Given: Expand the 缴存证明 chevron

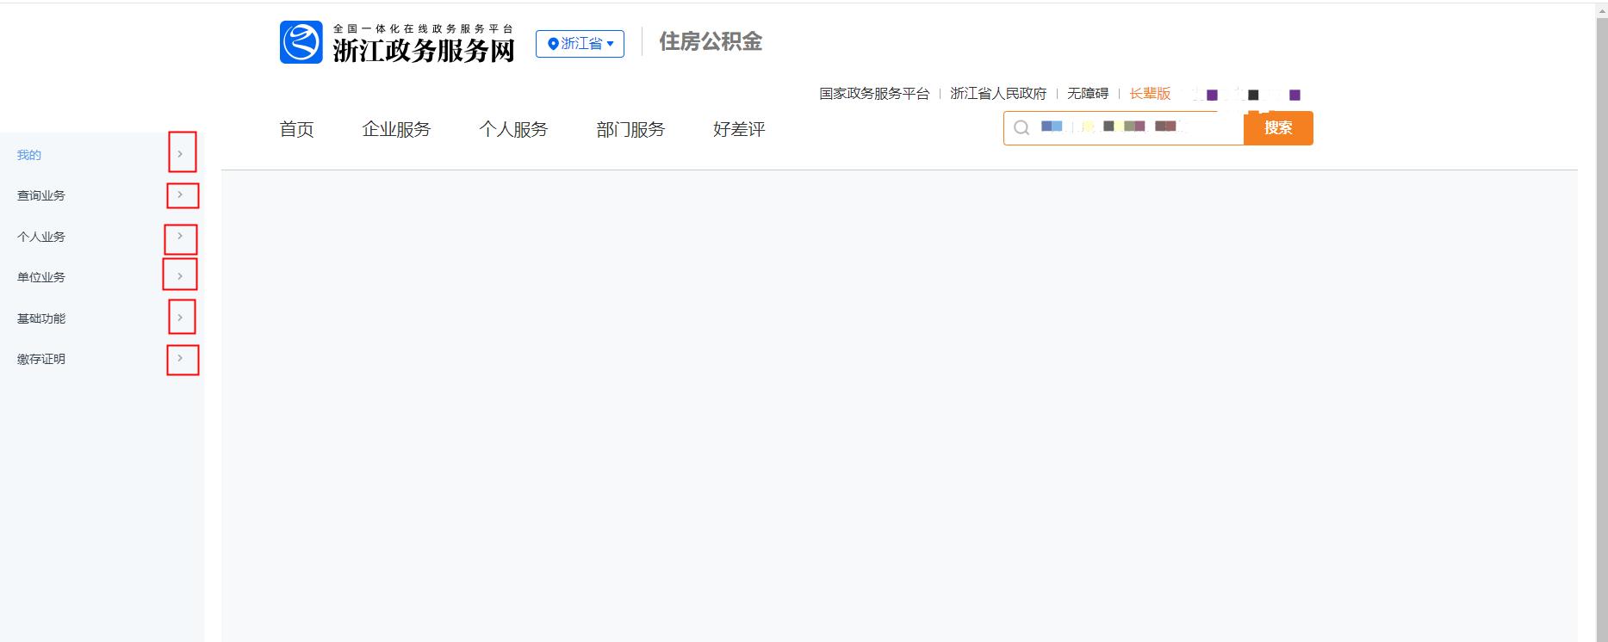Looking at the screenshot, I should [x=180, y=358].
